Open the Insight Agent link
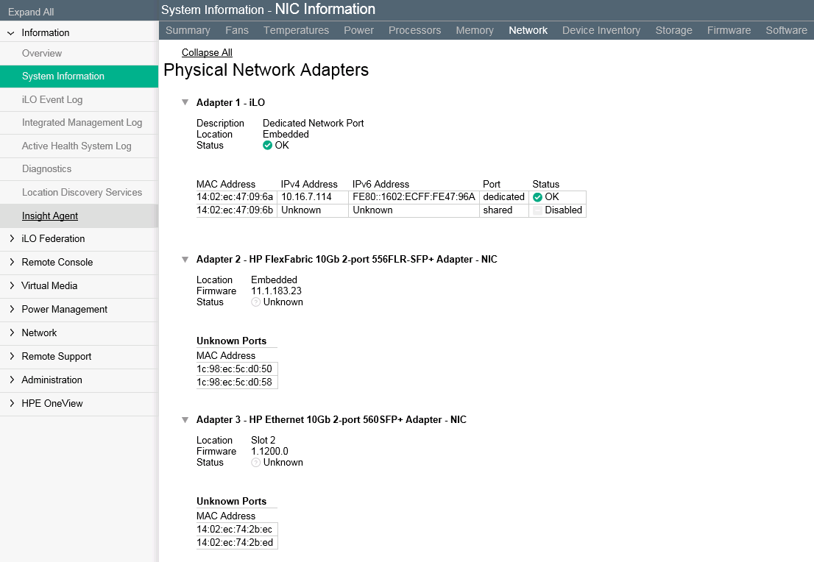This screenshot has width=814, height=562. [50, 216]
